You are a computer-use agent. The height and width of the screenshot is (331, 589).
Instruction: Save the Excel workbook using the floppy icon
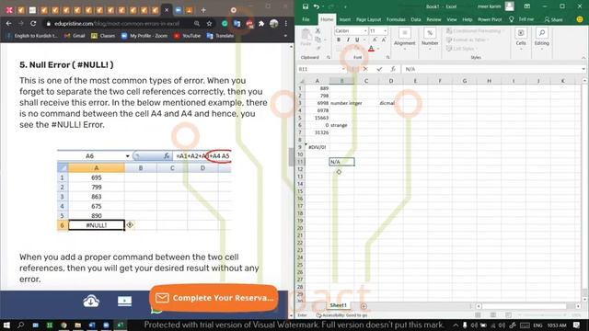306,6
